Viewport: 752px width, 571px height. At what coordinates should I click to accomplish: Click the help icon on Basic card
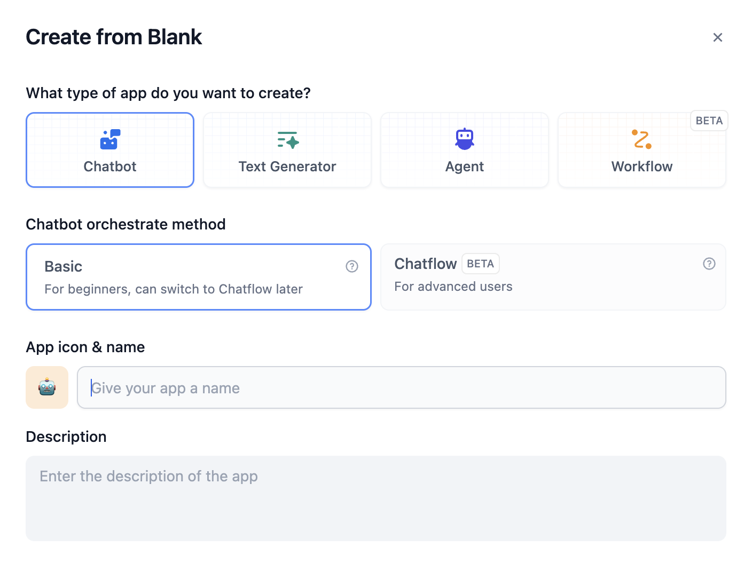click(351, 266)
